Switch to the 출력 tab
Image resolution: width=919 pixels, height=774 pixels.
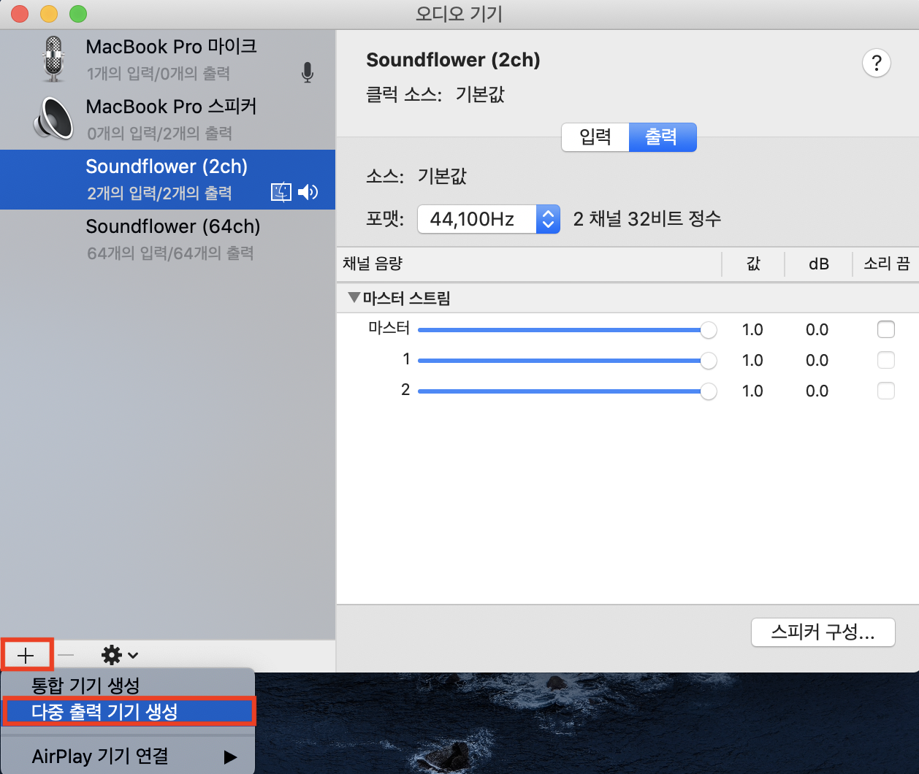pyautogui.click(x=662, y=137)
